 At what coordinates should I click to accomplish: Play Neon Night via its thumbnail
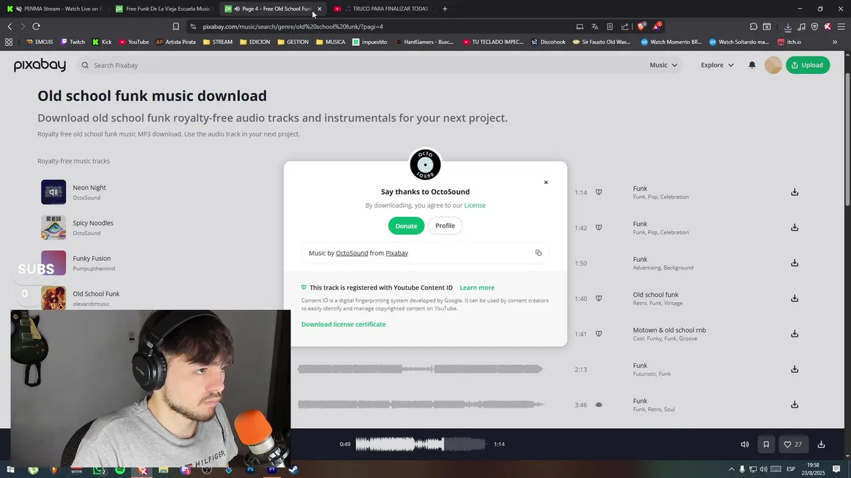click(53, 192)
